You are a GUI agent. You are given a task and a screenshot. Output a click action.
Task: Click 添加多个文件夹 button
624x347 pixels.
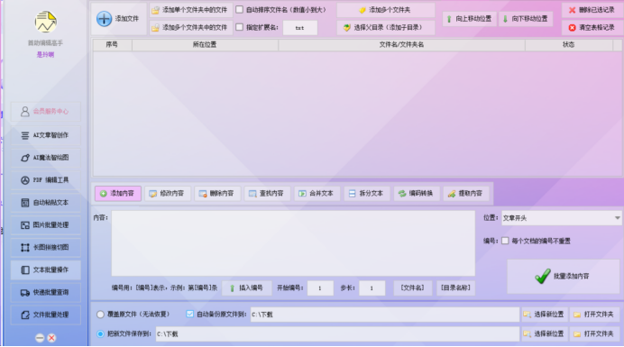click(385, 10)
